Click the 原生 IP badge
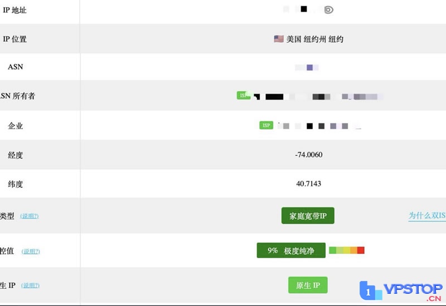This screenshot has width=446, height=306. coord(308,285)
